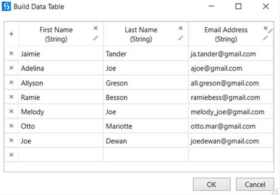Delete the Allyson row

point(11,83)
